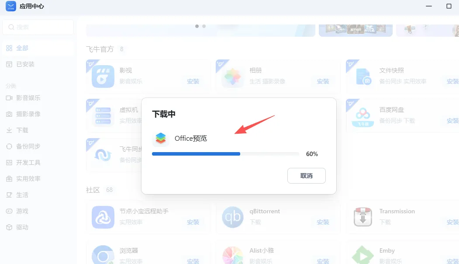459x264 pixels.
Task: Click the 飞牛同步 app icon
Action: [103, 155]
